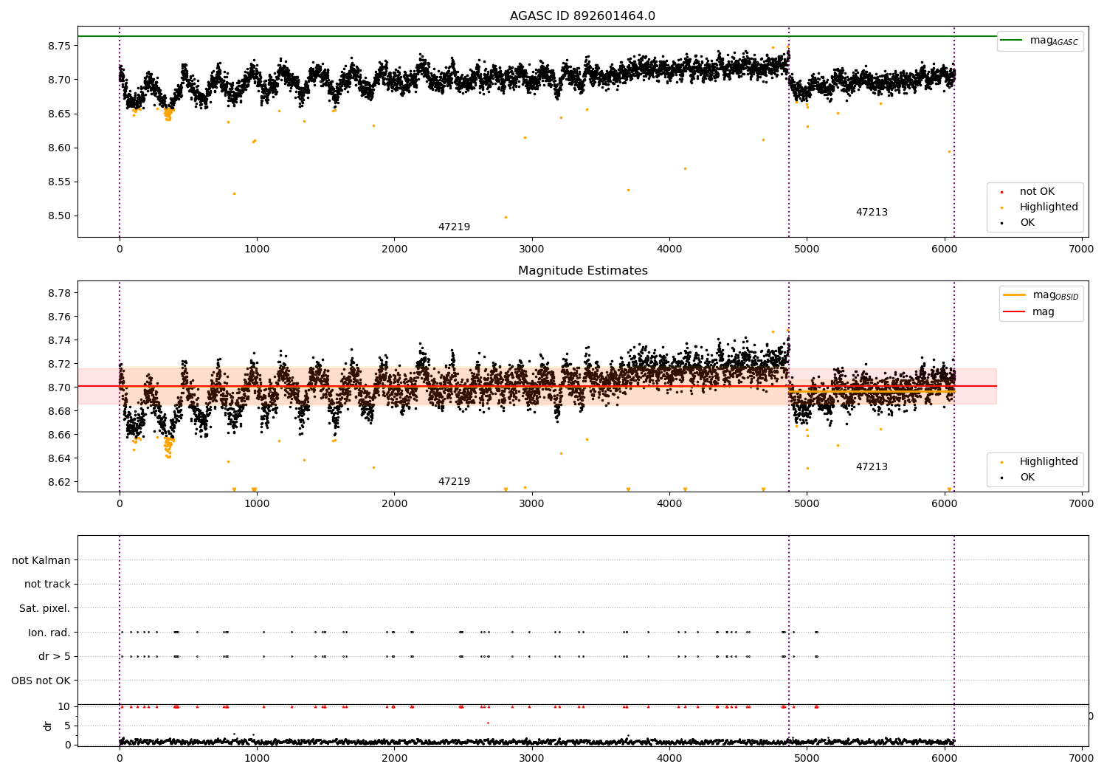Click the 8.50 y-tick in top plot
1107x775 pixels.
(59, 216)
